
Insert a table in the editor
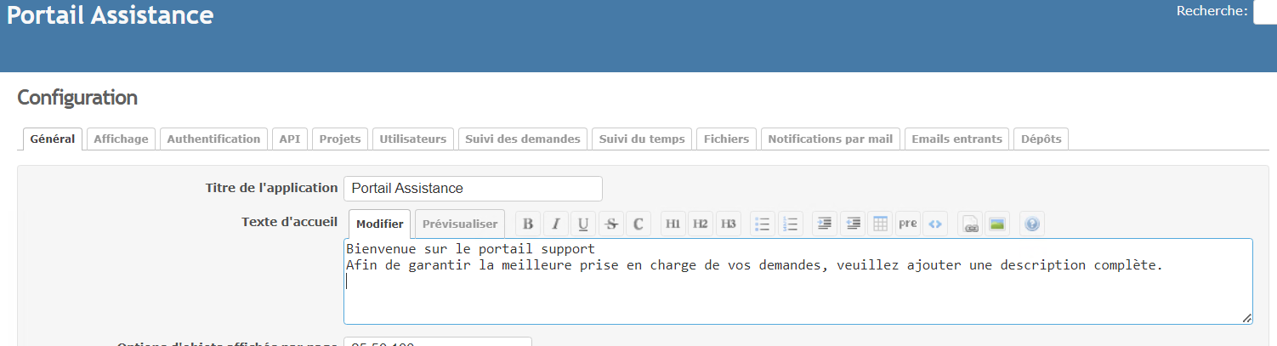[x=880, y=224]
